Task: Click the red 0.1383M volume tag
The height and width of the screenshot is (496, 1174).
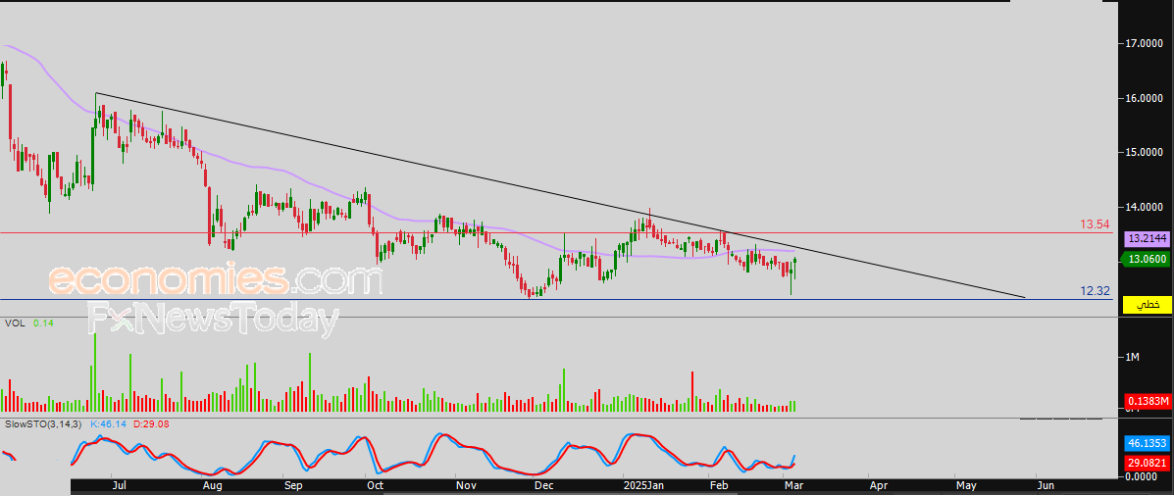Action: (1148, 401)
